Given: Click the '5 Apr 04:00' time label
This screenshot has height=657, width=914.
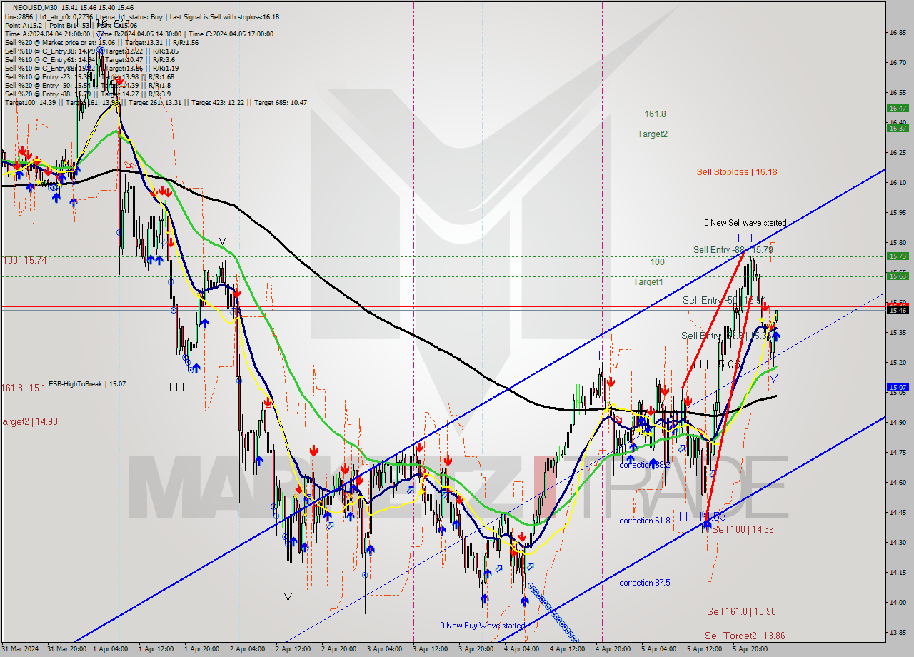Looking at the screenshot, I should 659,649.
